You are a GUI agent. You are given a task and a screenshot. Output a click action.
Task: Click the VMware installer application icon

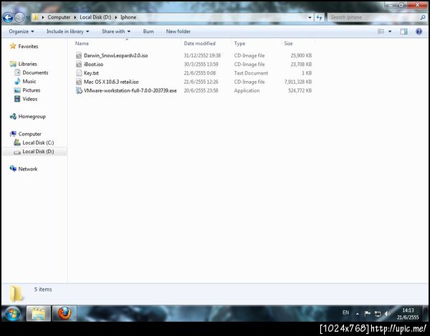[79, 91]
